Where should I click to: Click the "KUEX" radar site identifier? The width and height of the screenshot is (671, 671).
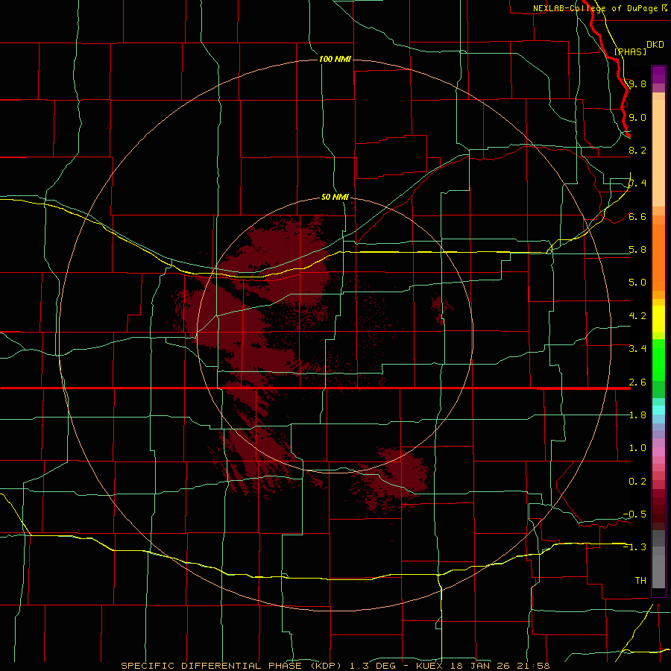(430, 666)
